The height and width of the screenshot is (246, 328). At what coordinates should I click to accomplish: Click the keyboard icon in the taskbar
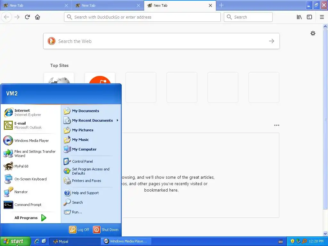coord(281,242)
